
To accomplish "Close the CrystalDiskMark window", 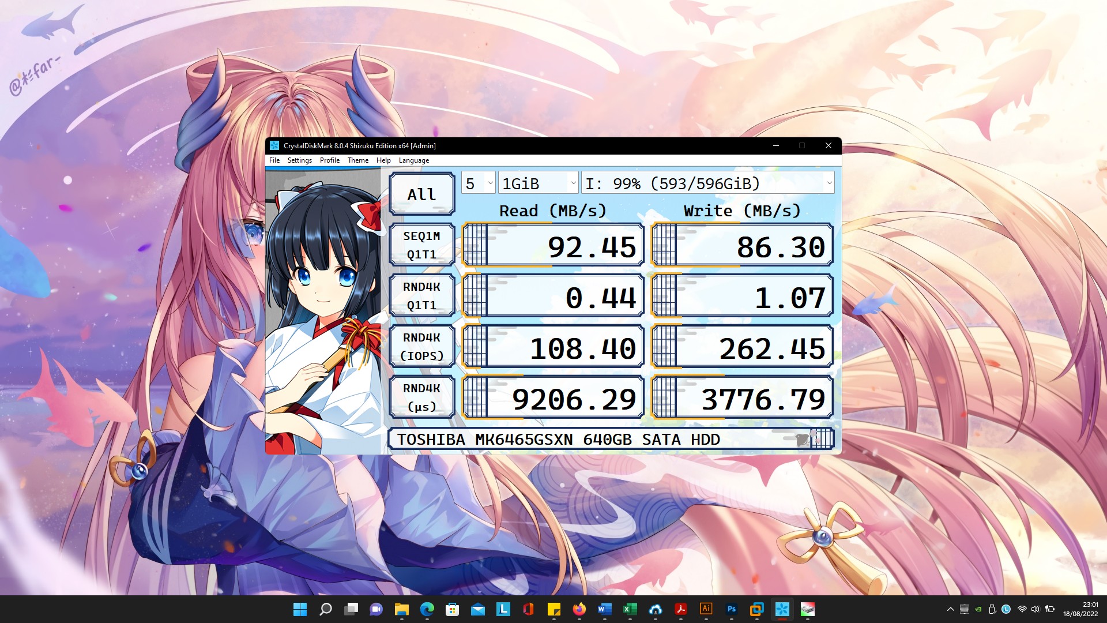I will (829, 146).
